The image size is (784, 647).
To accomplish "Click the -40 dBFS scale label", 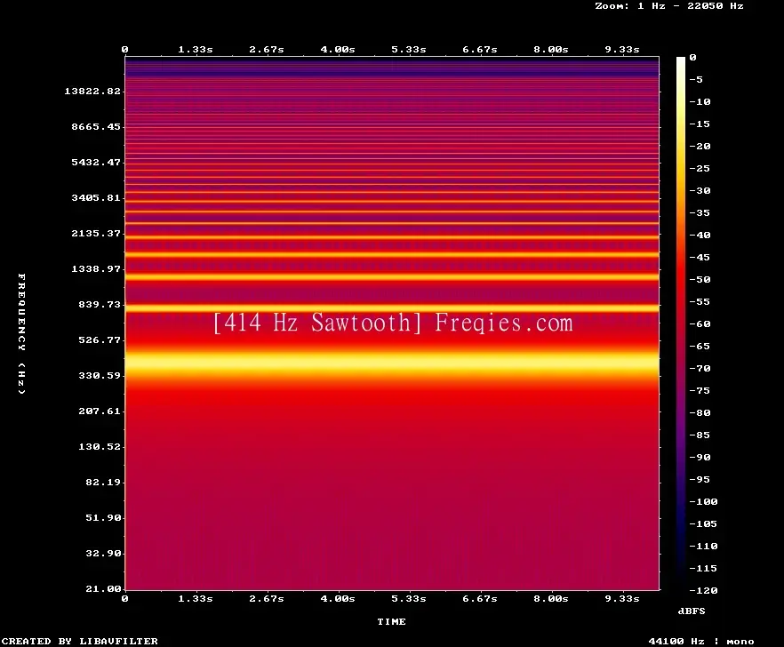I will pyautogui.click(x=700, y=235).
